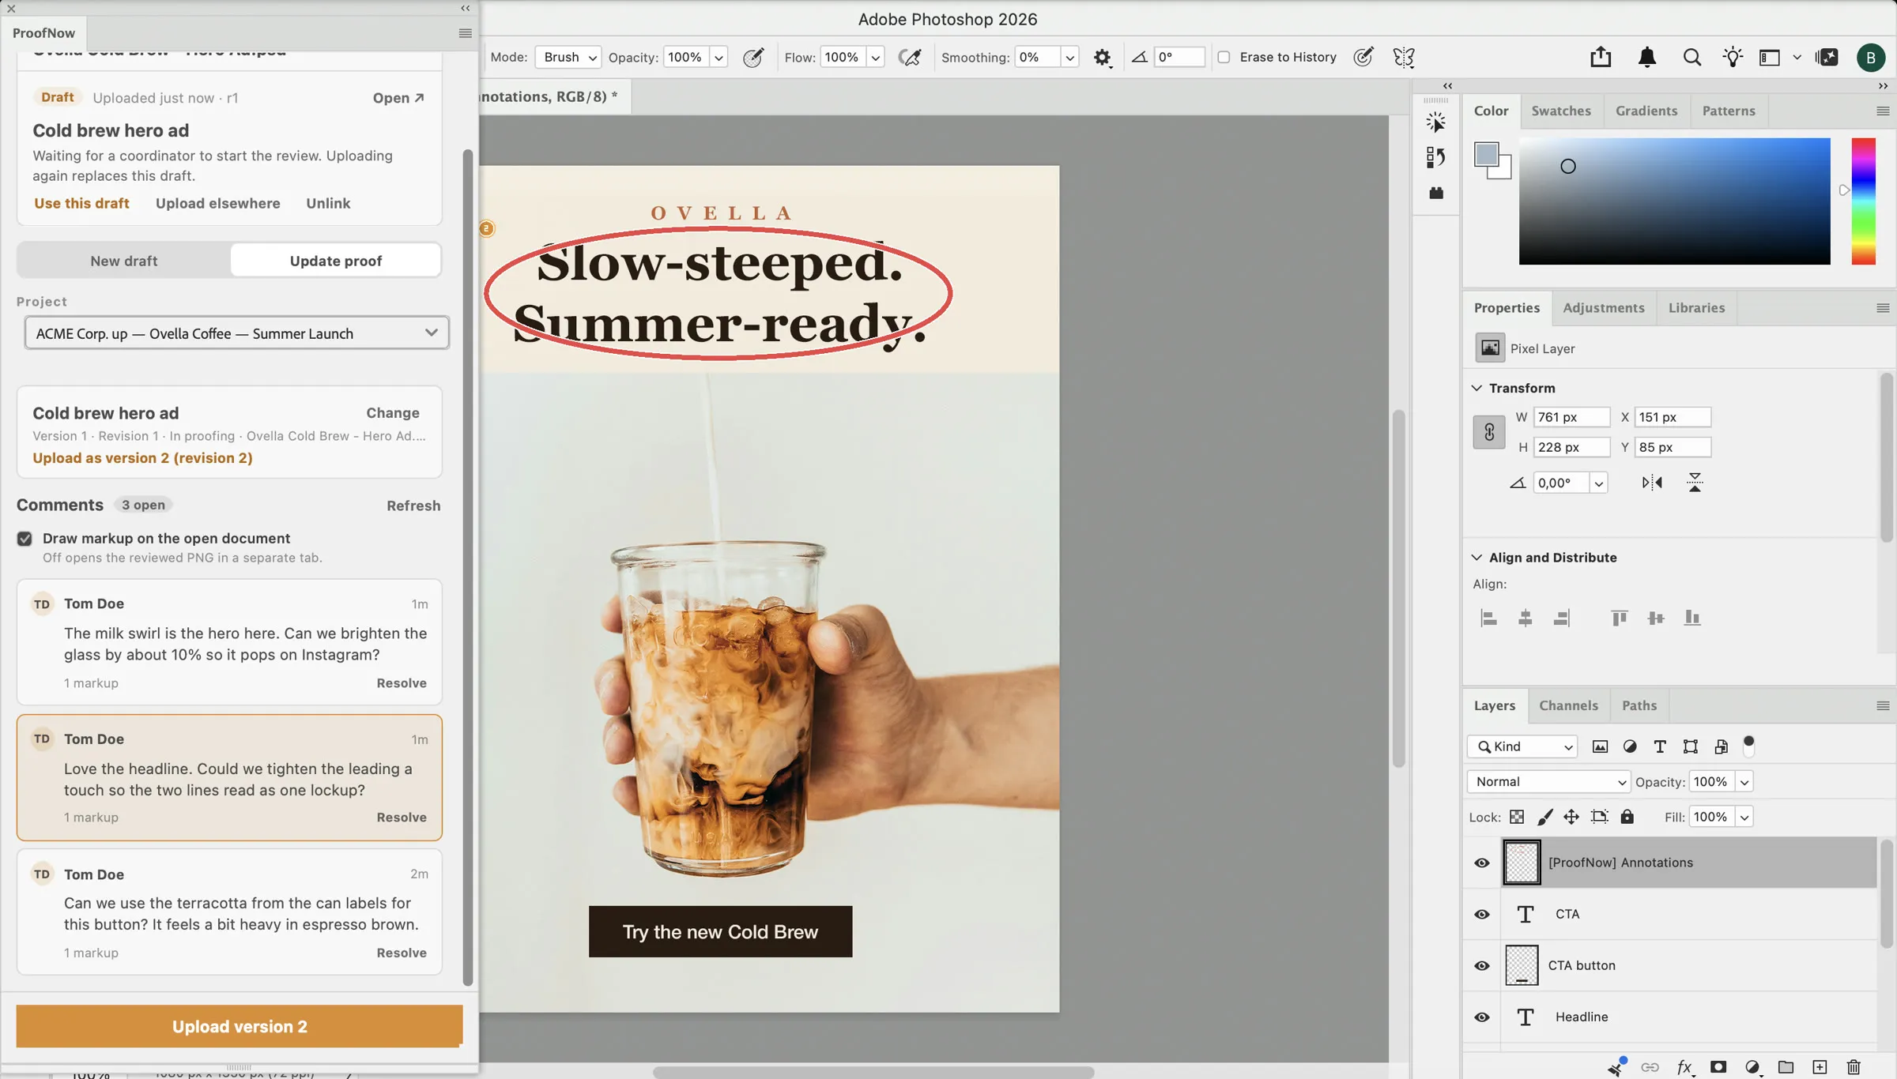This screenshot has width=1897, height=1079.
Task: Add layer mask icon
Action: [1718, 1067]
